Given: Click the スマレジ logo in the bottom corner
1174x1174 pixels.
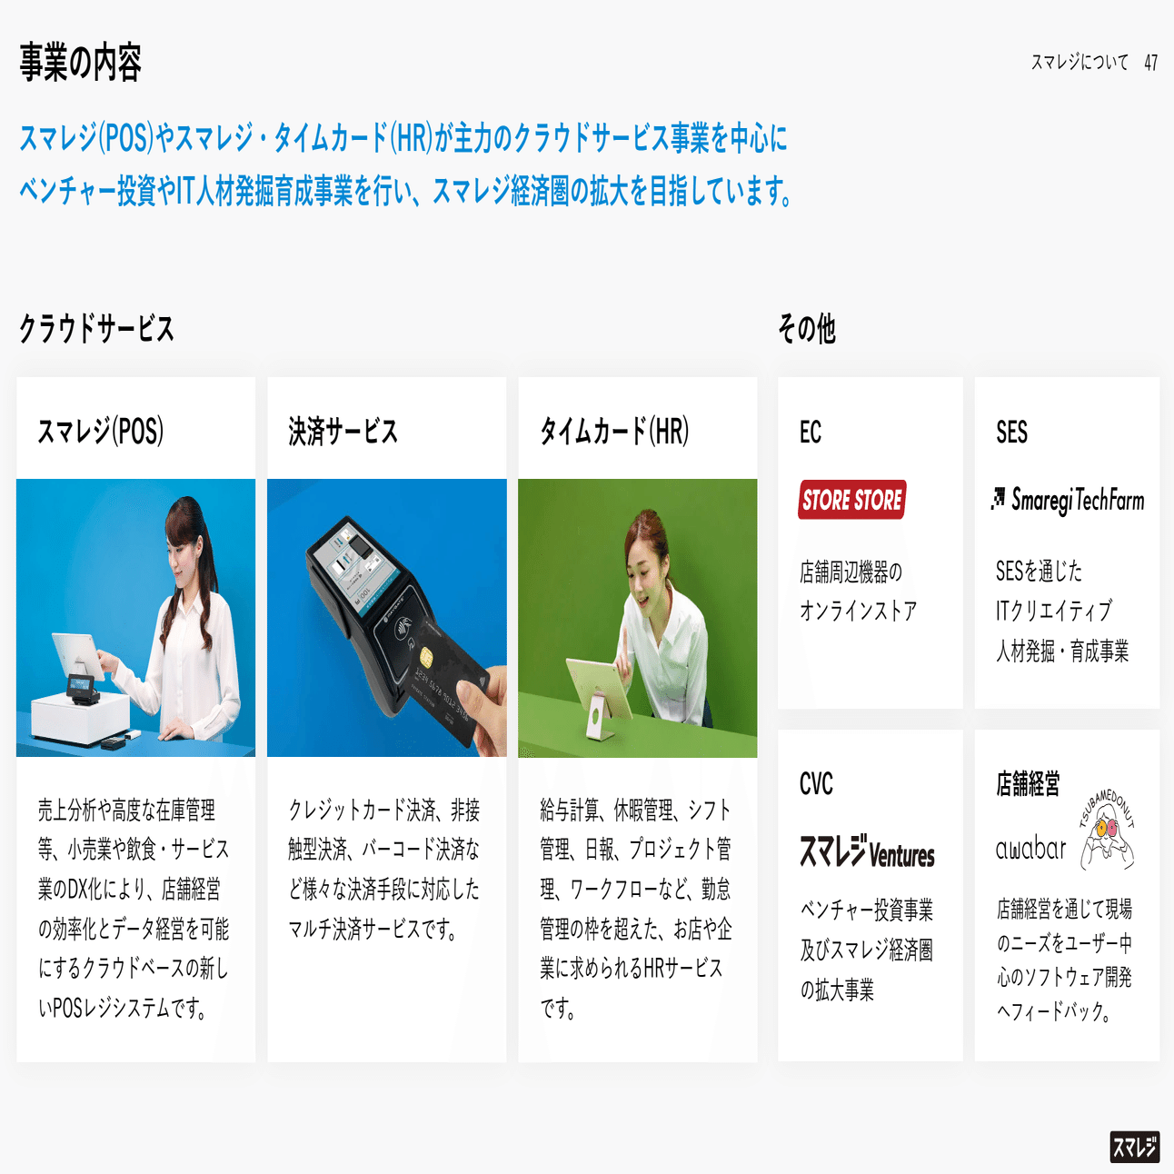Looking at the screenshot, I should [x=1135, y=1147].
